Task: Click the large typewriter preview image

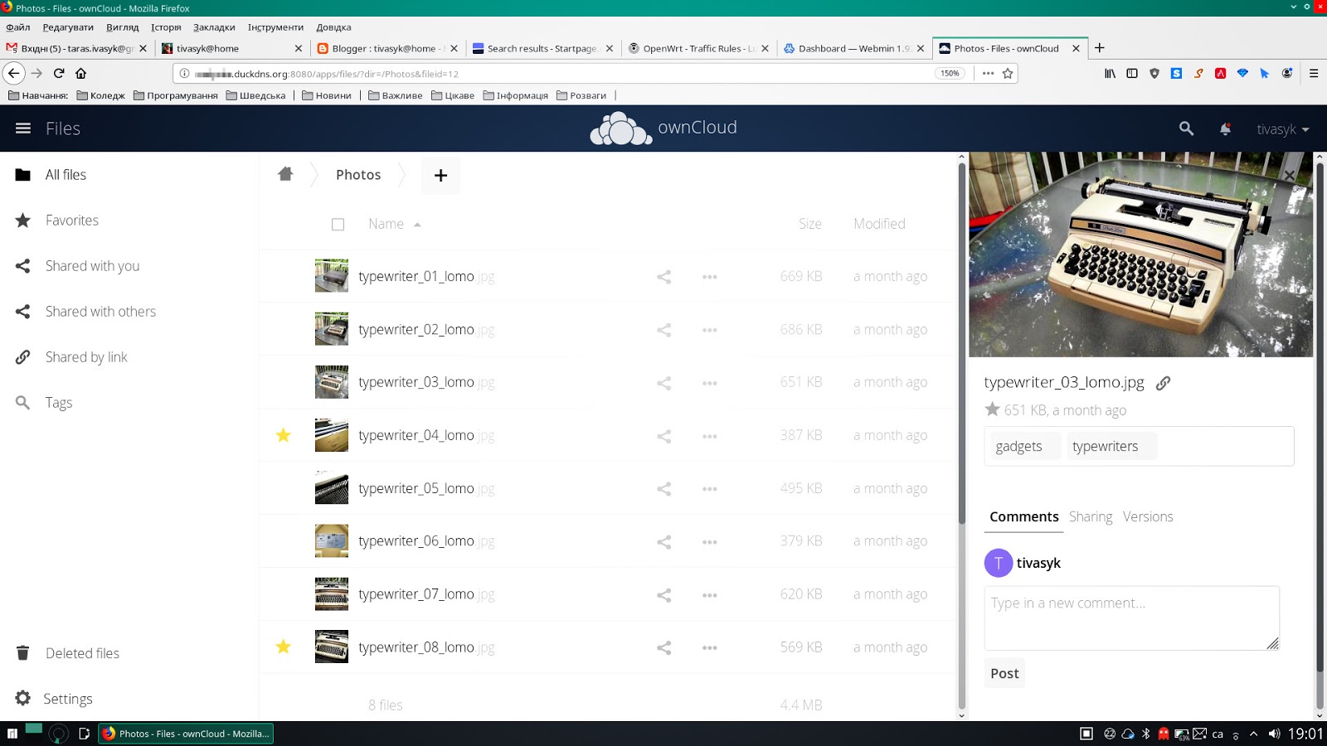Action: 1140,254
